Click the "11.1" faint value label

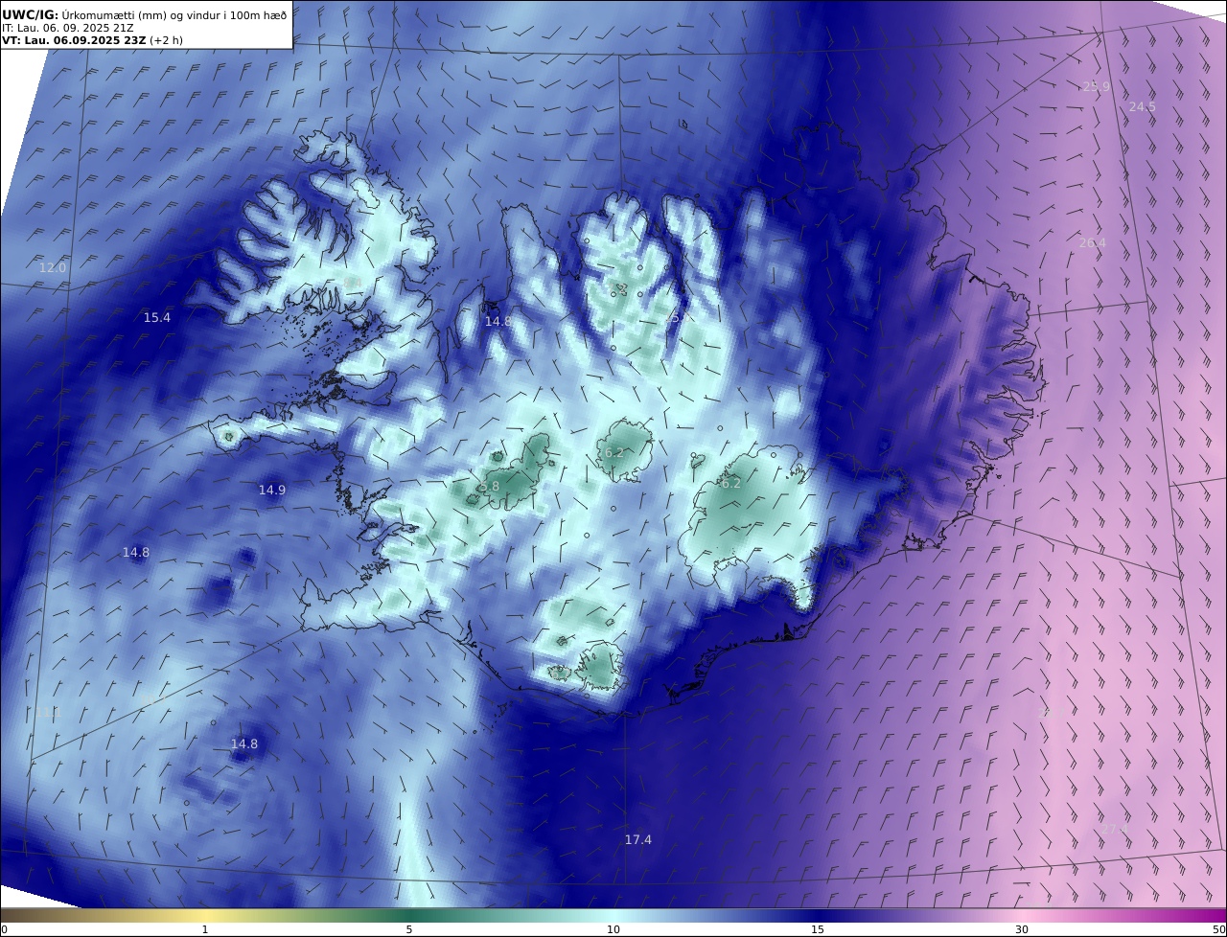(50, 713)
